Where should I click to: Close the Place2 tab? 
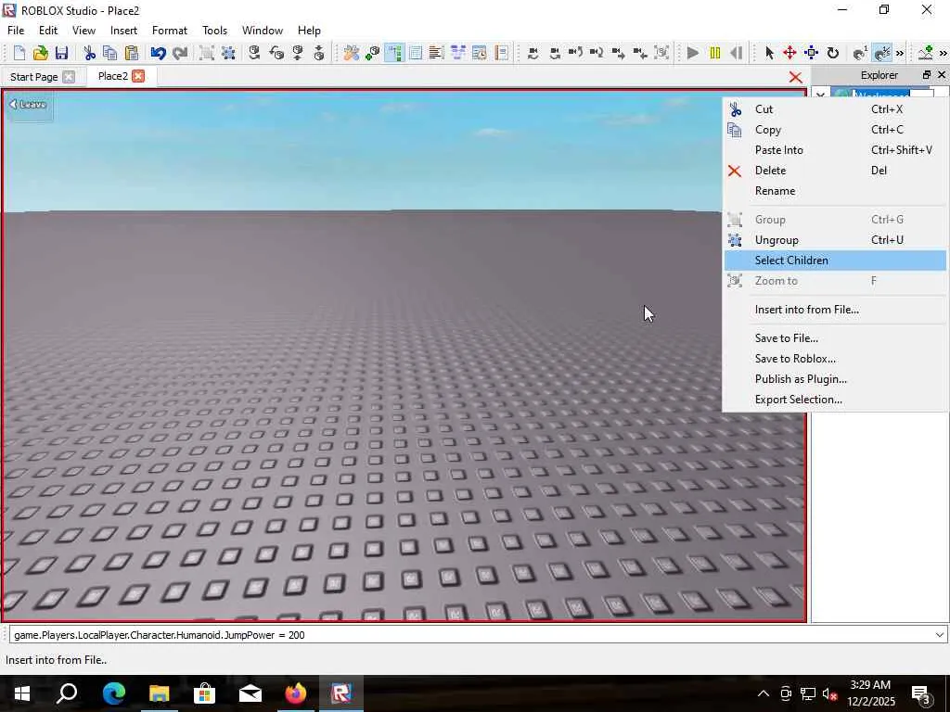click(x=138, y=76)
